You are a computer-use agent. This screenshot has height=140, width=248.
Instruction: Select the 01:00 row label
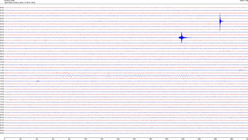tap(2, 13)
